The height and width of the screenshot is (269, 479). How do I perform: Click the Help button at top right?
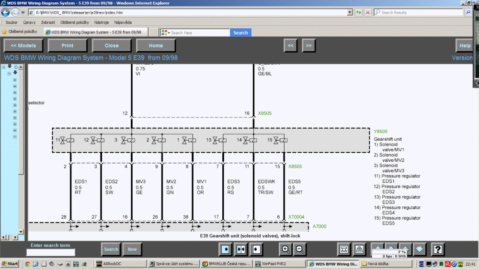pyautogui.click(x=465, y=45)
